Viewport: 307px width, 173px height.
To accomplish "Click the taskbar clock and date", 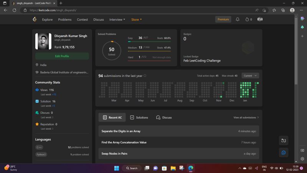I will click(292, 168).
